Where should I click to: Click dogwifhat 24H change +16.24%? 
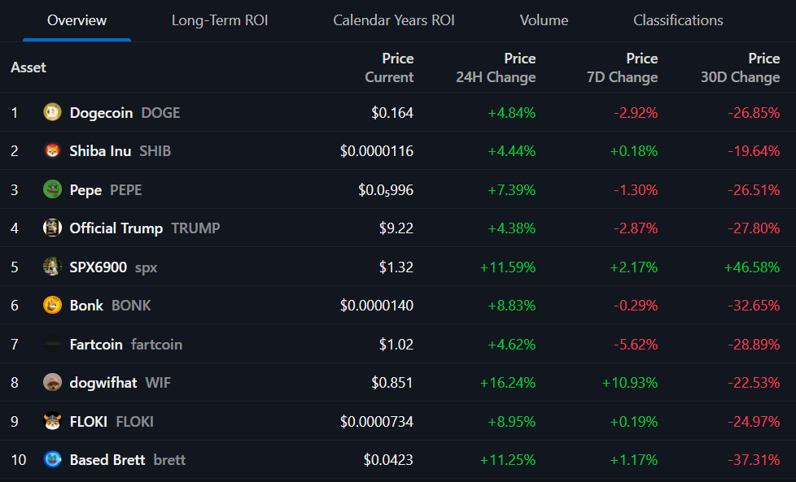tap(508, 383)
